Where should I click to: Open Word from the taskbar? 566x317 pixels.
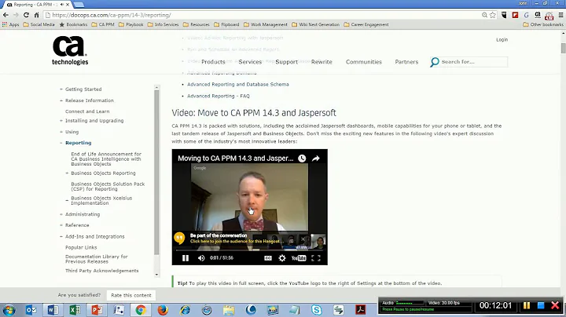53,310
